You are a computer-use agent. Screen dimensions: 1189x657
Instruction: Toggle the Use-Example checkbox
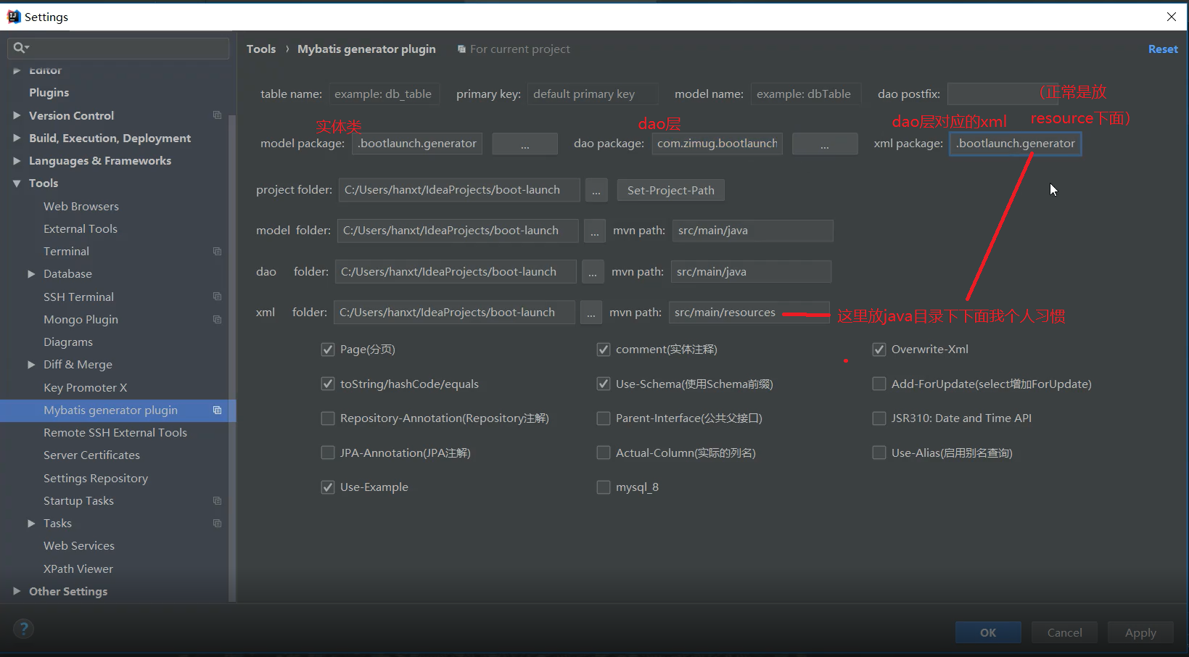point(328,487)
